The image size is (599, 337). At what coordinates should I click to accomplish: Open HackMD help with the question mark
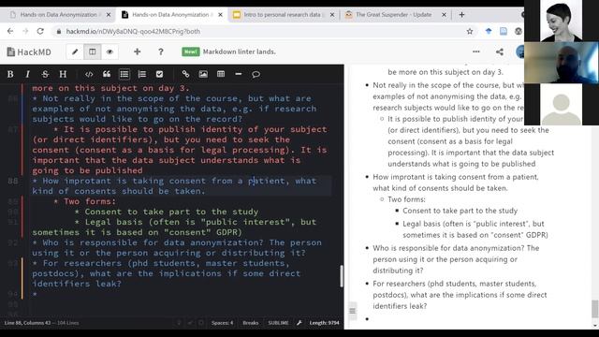pos(161,51)
